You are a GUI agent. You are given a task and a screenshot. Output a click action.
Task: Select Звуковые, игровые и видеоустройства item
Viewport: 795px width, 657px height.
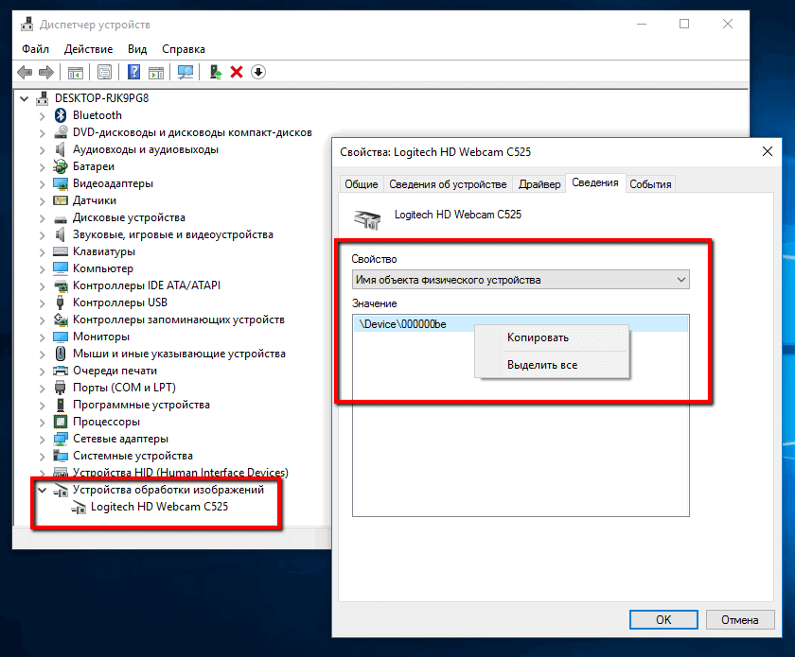pyautogui.click(x=173, y=234)
